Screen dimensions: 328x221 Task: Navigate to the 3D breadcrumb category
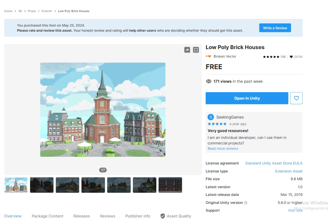pos(20,11)
